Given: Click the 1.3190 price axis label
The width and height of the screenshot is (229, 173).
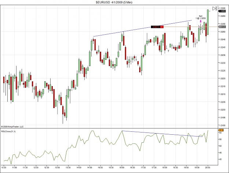Looking at the screenshot, I should point(222,125).
